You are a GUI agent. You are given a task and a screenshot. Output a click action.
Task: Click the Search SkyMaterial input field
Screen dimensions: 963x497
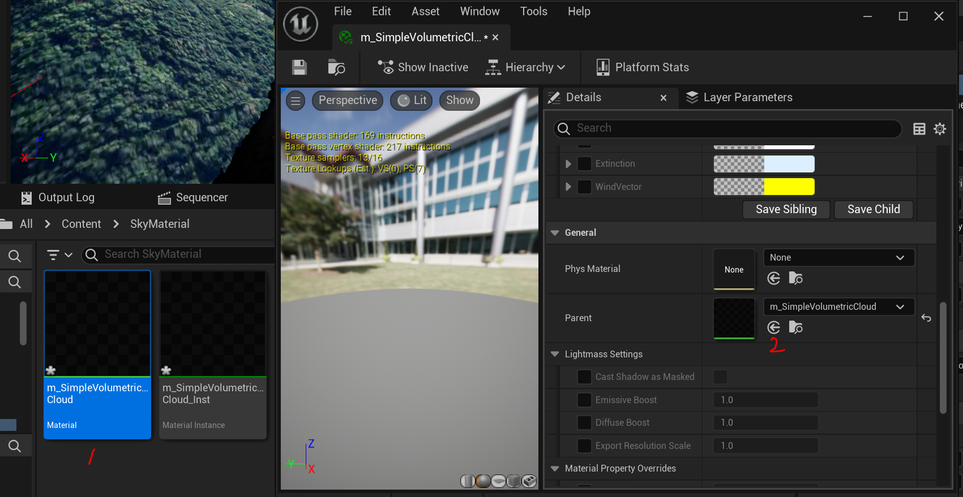[178, 255]
